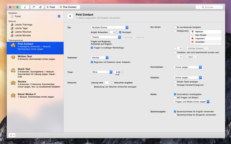
Task: Click the Food icon in path bar
Action: 47,7
